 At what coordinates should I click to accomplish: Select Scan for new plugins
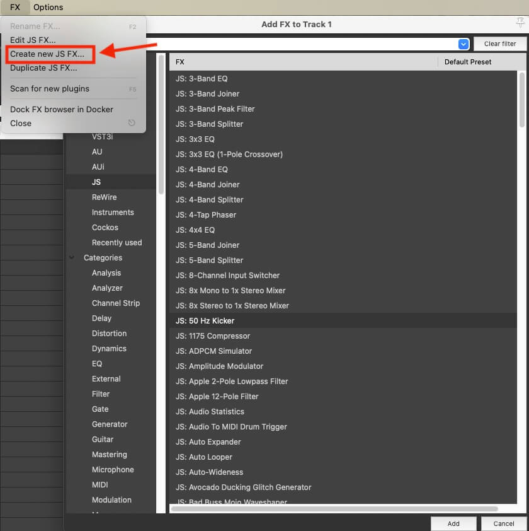(50, 89)
